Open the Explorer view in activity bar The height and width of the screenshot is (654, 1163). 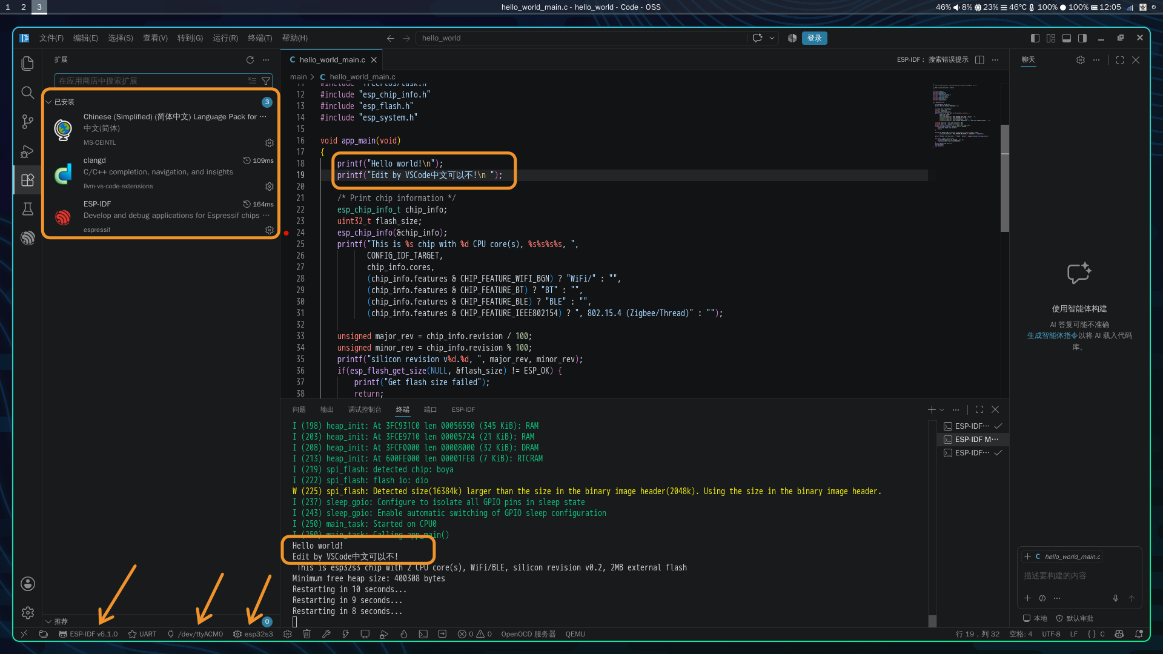[27, 64]
